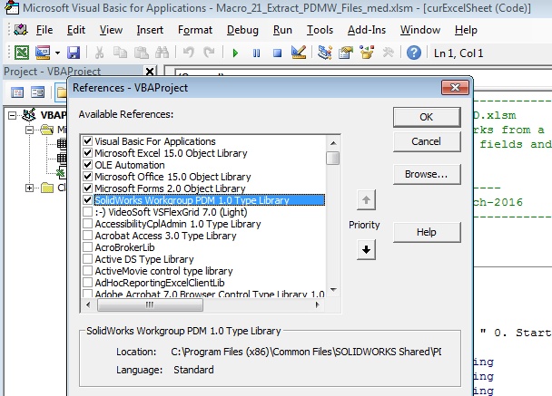Click the Help button in References dialog
The width and height of the screenshot is (552, 396).
pyautogui.click(x=427, y=232)
